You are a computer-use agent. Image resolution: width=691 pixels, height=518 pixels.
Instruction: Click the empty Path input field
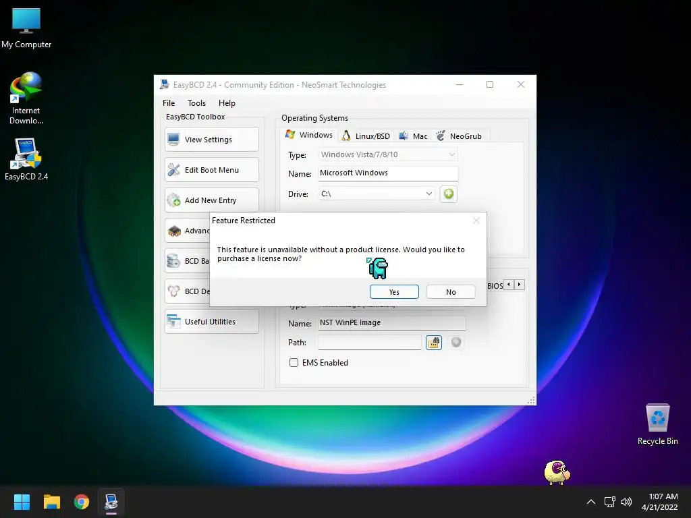click(x=370, y=342)
